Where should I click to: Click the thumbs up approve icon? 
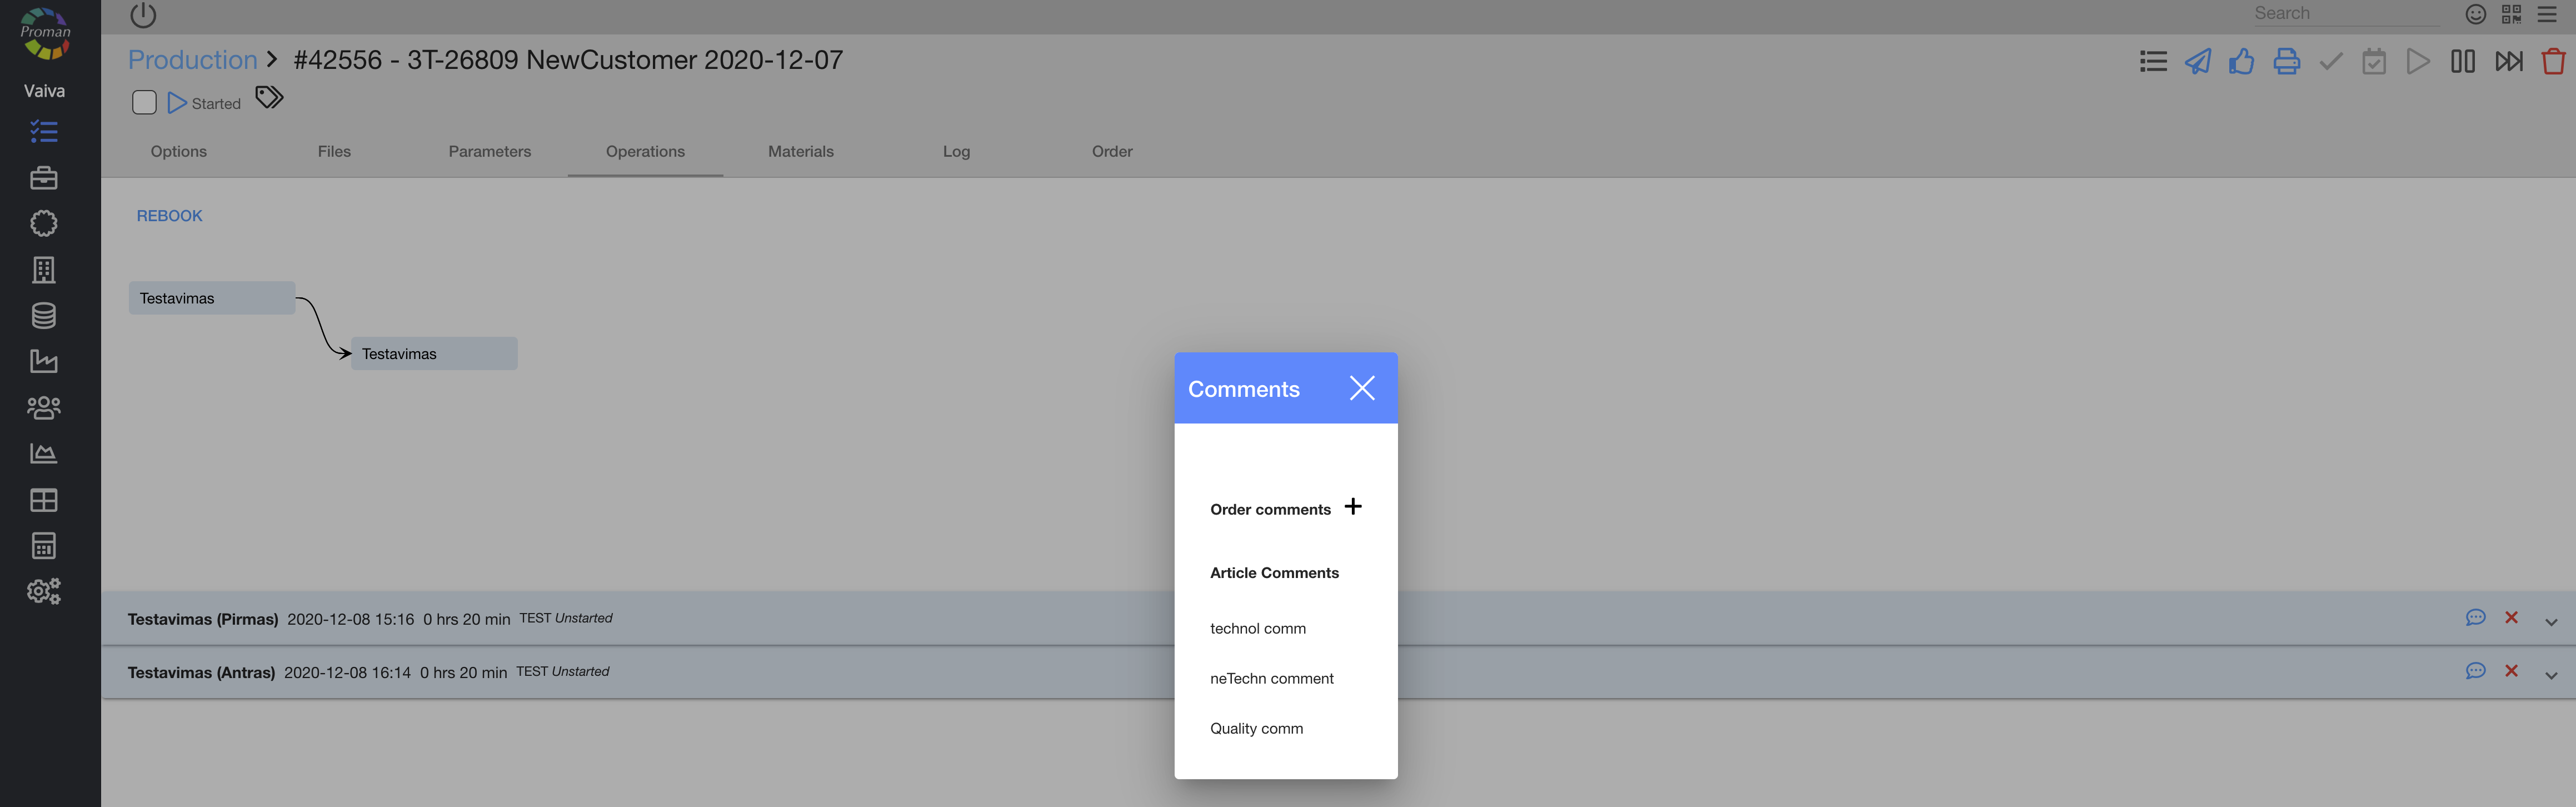2241,62
